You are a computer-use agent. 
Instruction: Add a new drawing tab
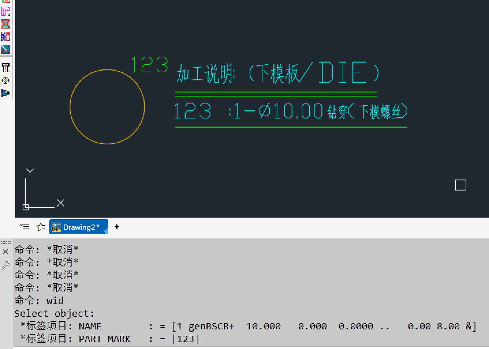pyautogui.click(x=117, y=227)
